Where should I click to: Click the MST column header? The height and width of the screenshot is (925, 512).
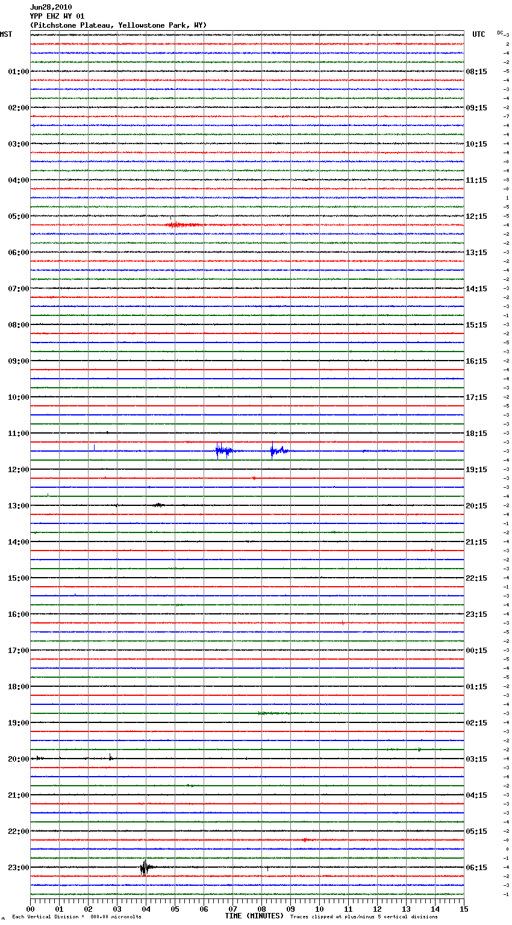pos(6,34)
